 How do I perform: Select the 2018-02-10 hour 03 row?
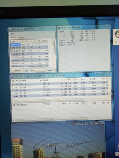pyautogui.click(x=30, y=54)
